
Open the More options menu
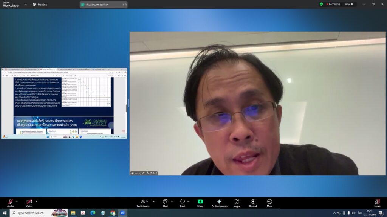click(x=269, y=202)
